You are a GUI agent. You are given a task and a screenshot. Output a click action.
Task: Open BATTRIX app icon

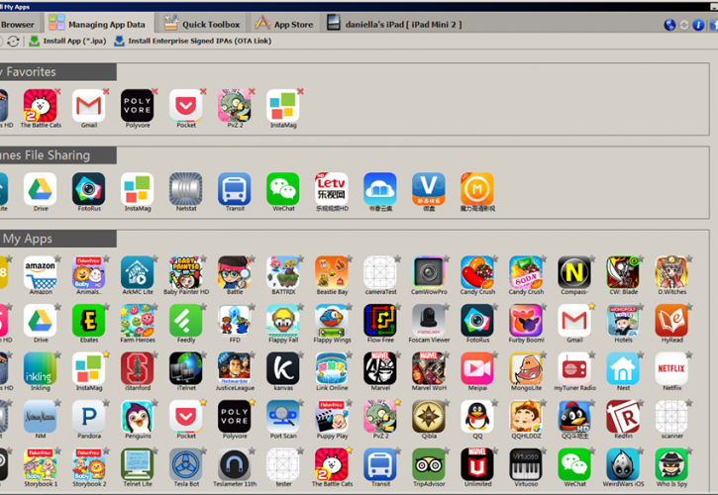pyautogui.click(x=283, y=272)
